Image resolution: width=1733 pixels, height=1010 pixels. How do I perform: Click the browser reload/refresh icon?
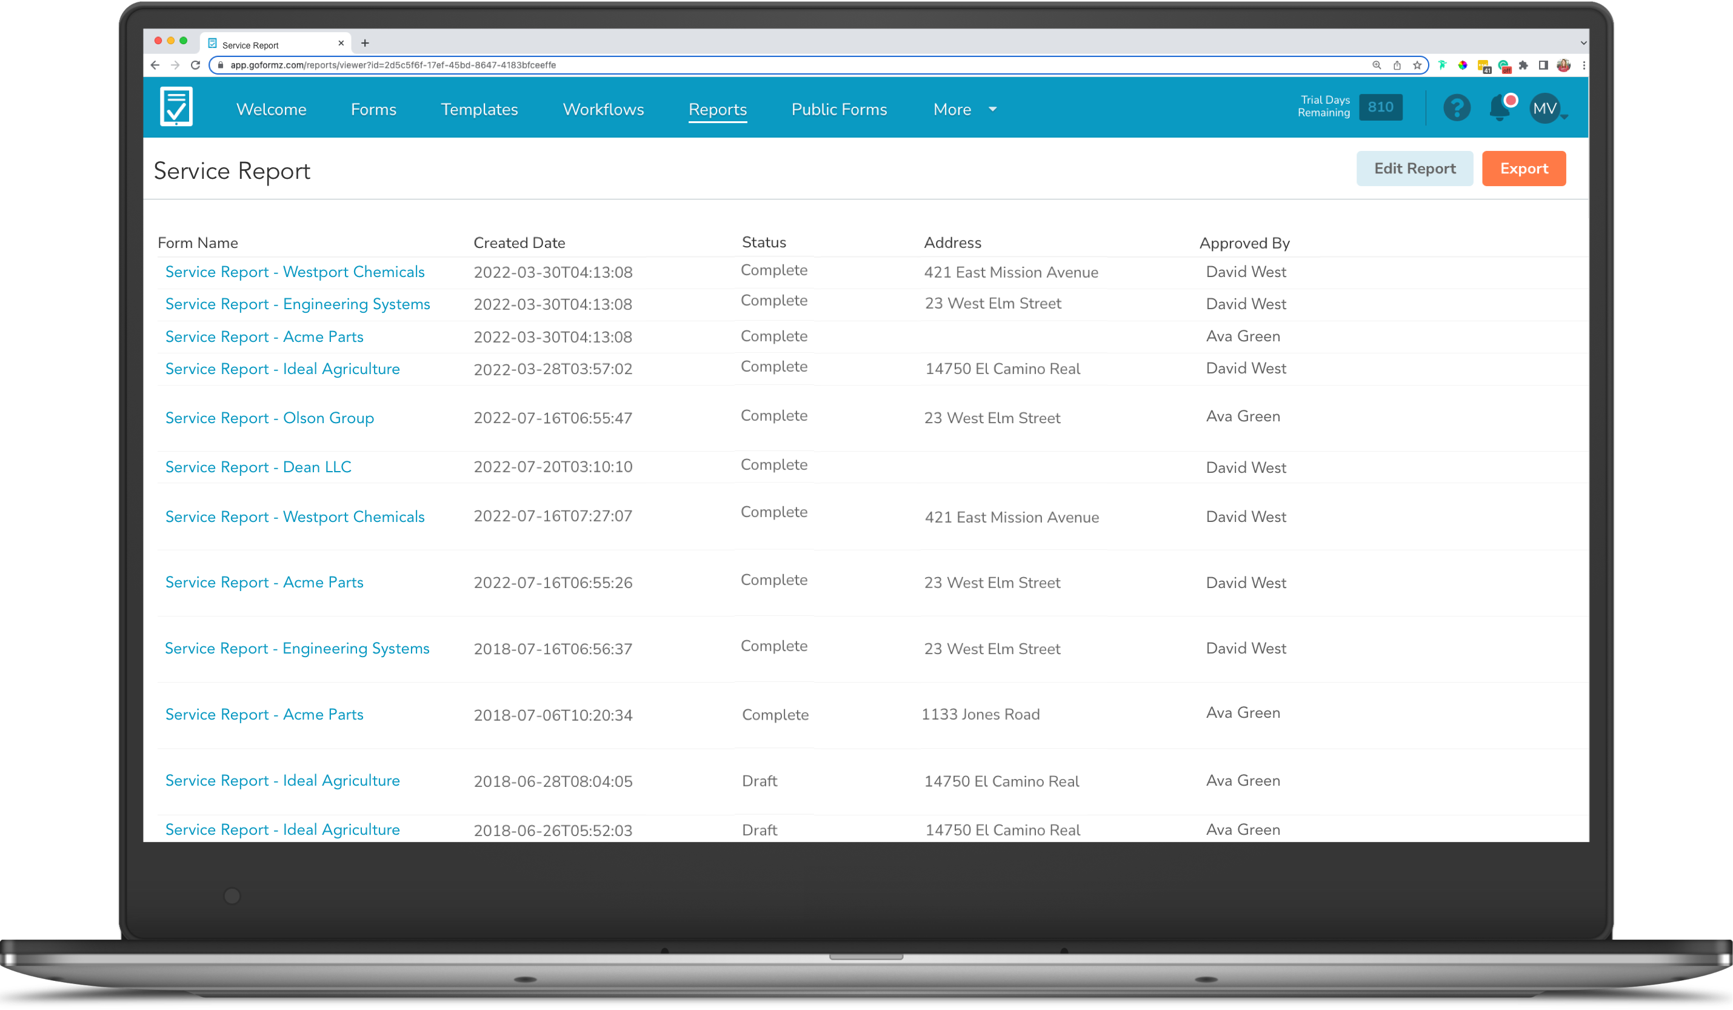pos(197,64)
